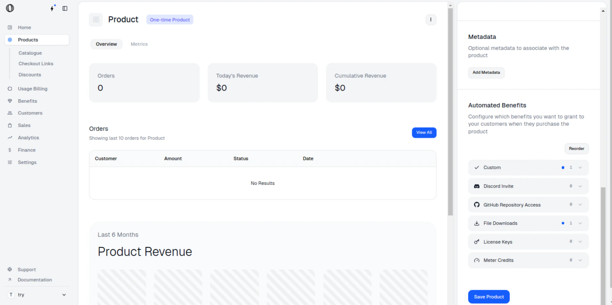Open Discounts in the sidebar
Viewport: 612px width, 305px height.
[x=30, y=75]
